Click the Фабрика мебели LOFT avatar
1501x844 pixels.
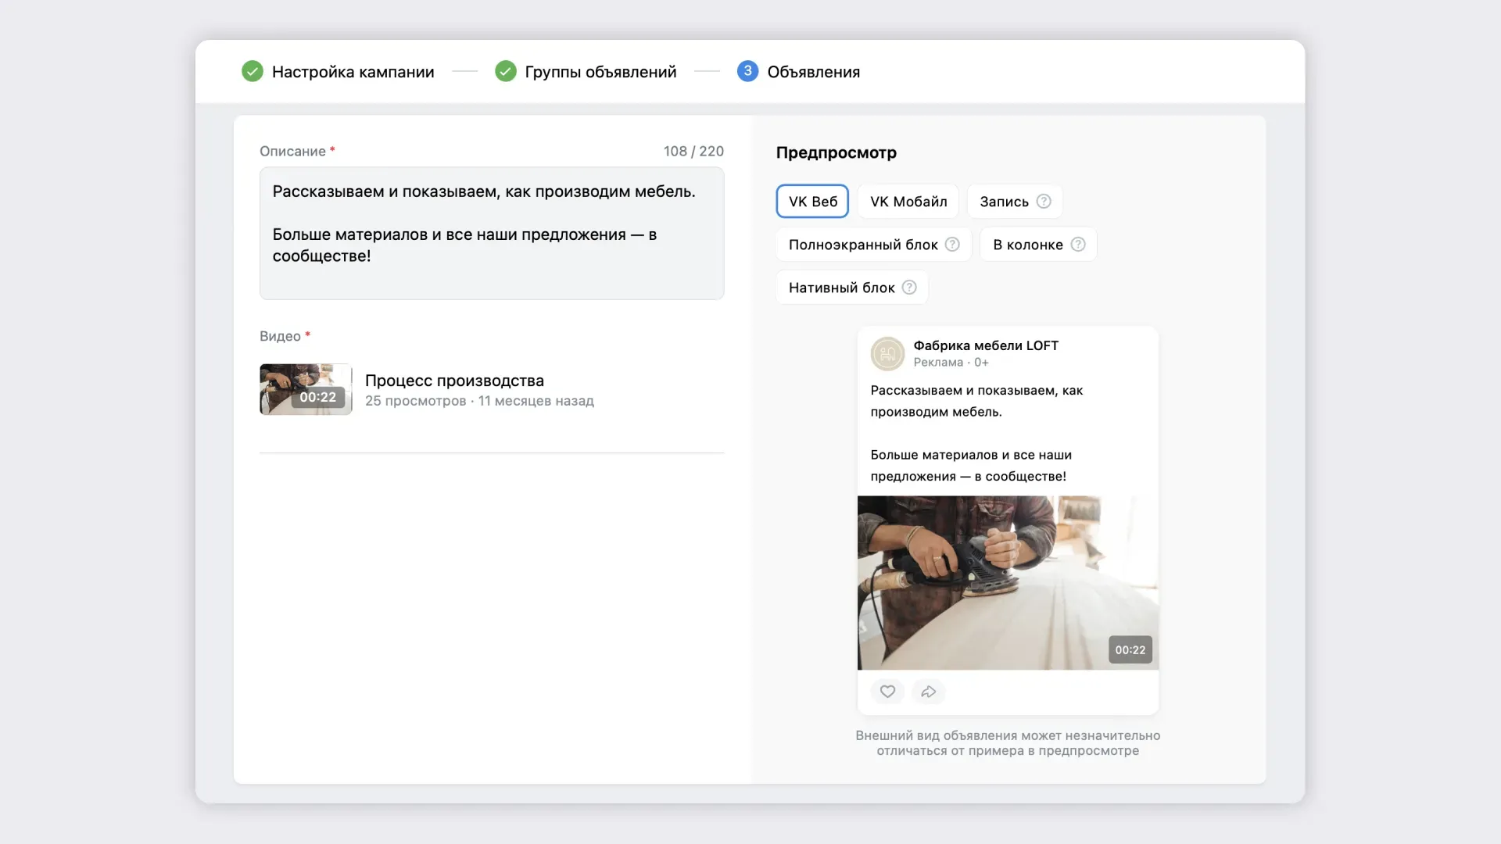click(887, 353)
